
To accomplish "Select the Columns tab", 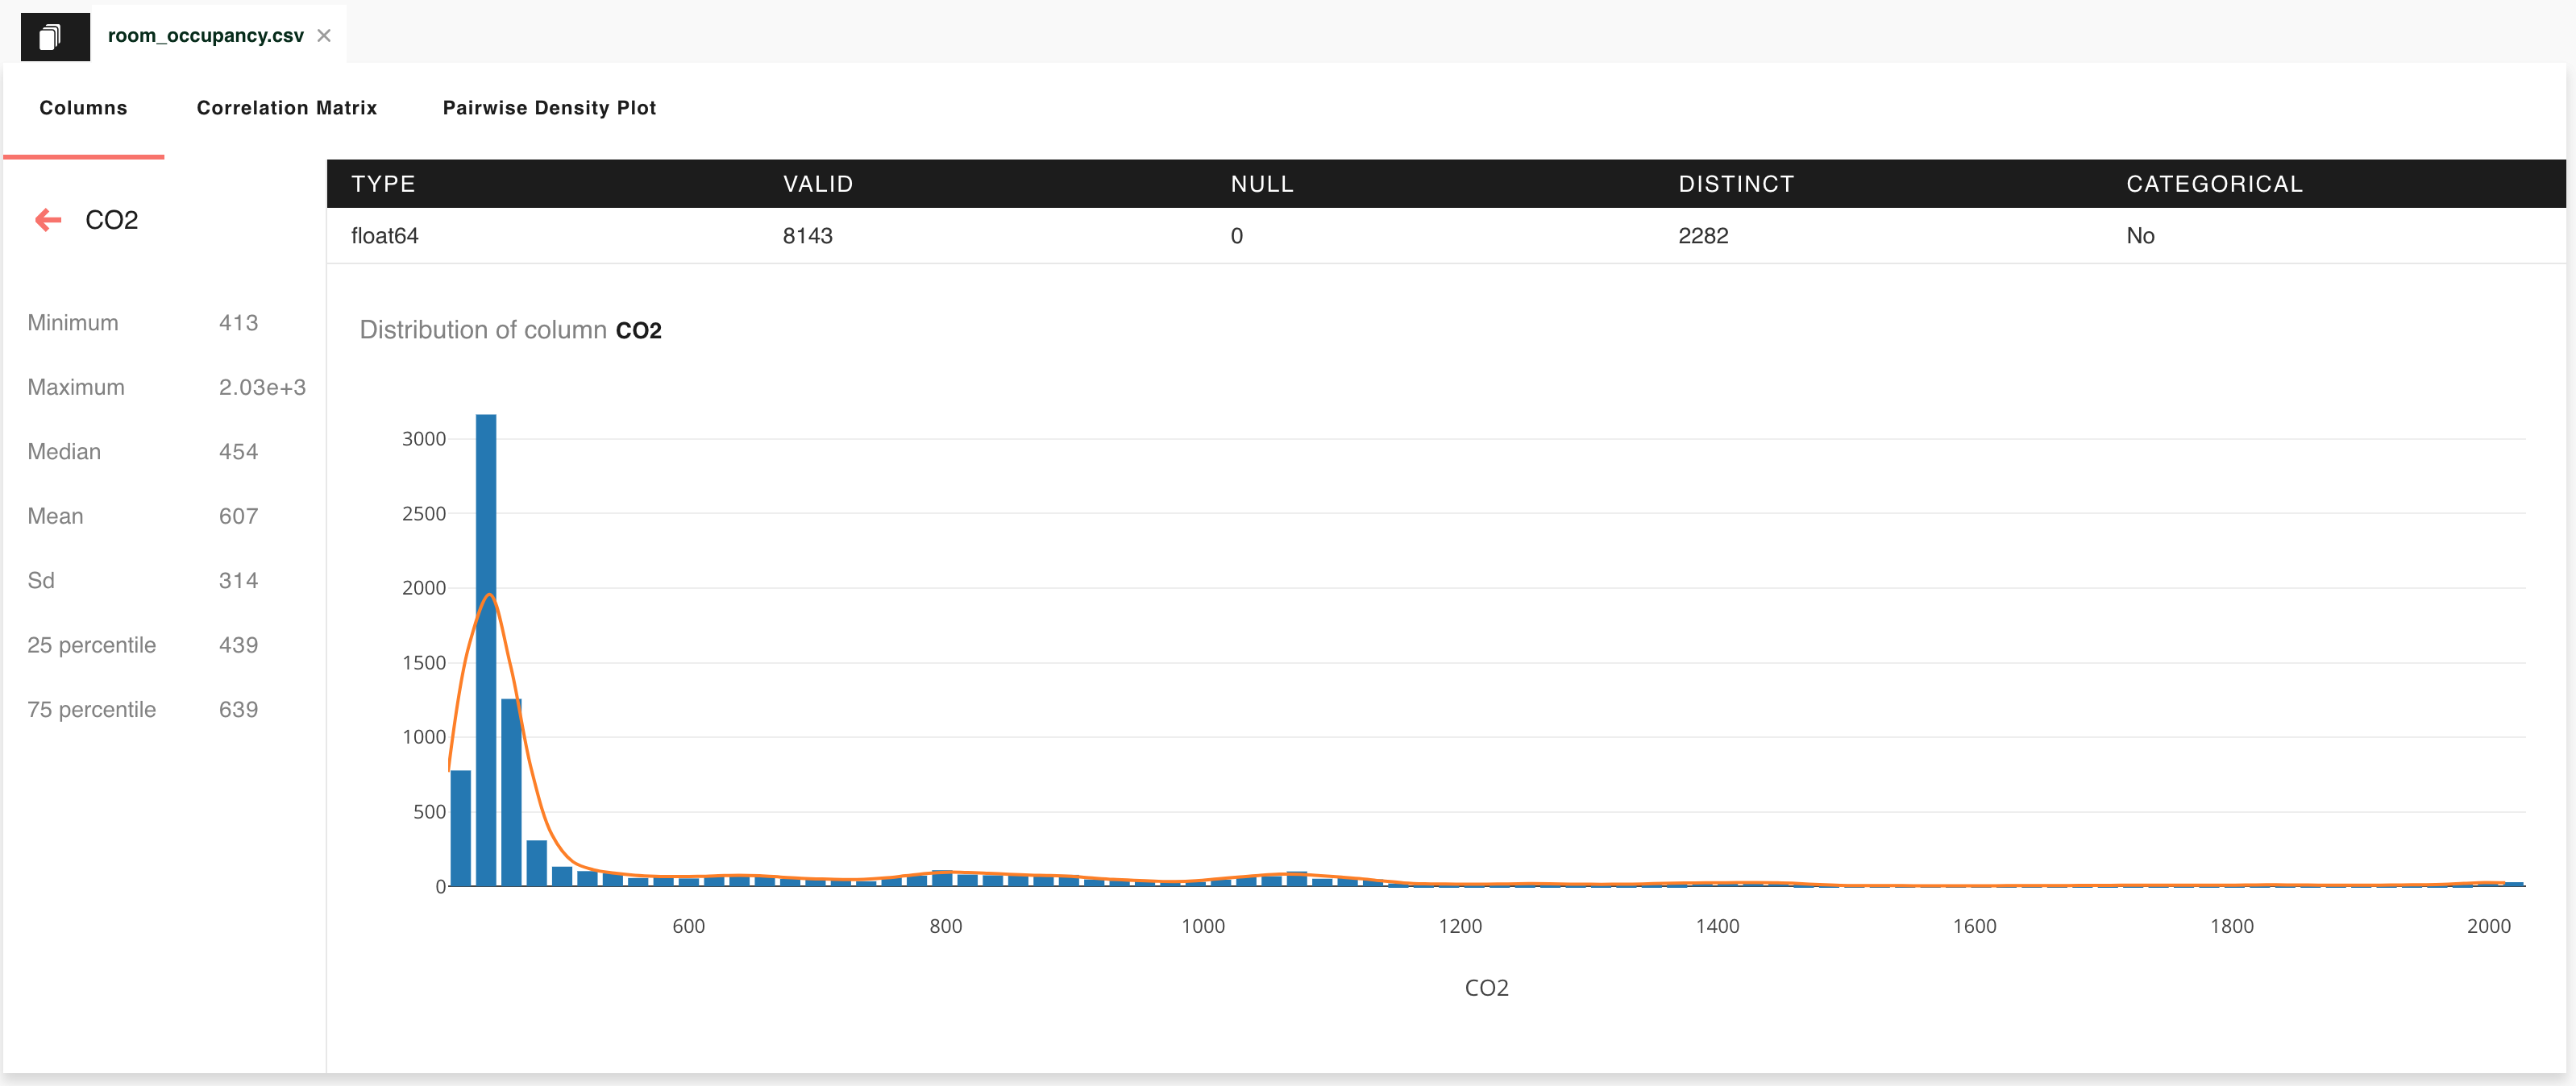I will click(83, 108).
